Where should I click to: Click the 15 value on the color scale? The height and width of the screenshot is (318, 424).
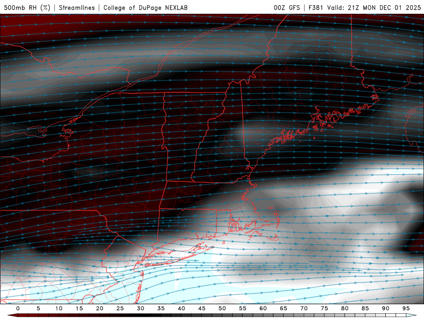pyautogui.click(x=79, y=308)
